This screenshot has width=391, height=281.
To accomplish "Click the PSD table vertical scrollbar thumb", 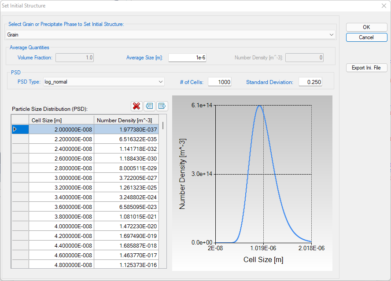I will click(x=163, y=125).
